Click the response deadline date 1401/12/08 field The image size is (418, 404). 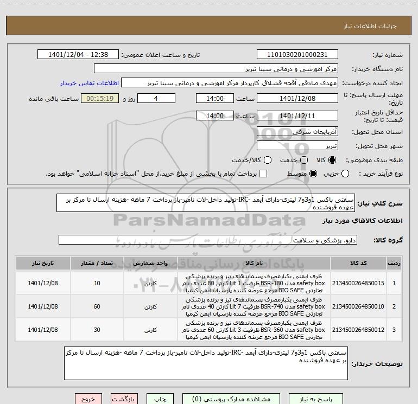pyautogui.click(x=297, y=98)
